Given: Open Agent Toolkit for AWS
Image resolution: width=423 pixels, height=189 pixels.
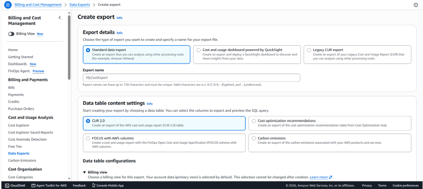Looking at the screenshot, I should tap(49, 185).
